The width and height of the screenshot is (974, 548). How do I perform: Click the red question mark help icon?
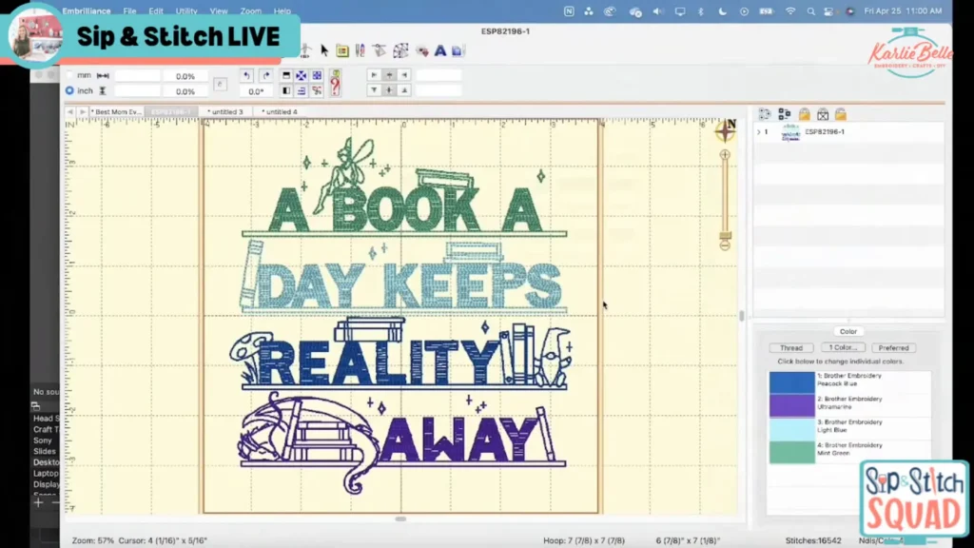(336, 84)
